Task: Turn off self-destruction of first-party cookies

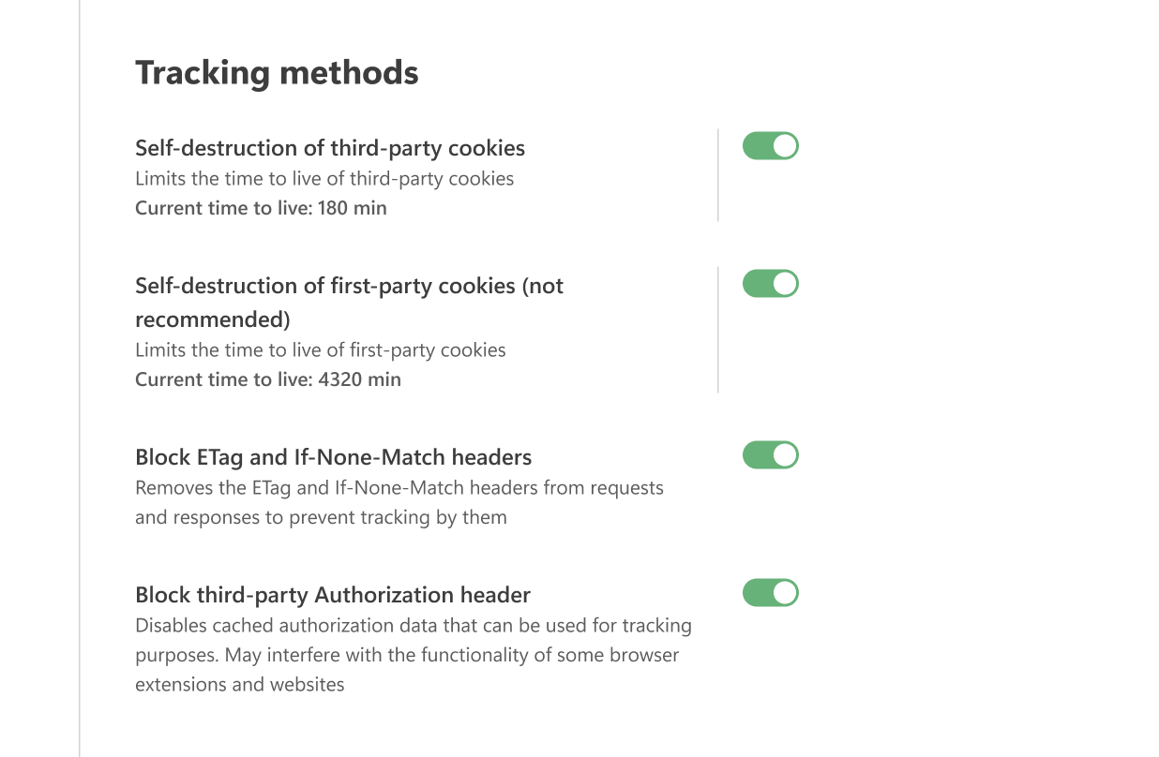Action: pyautogui.click(x=770, y=283)
